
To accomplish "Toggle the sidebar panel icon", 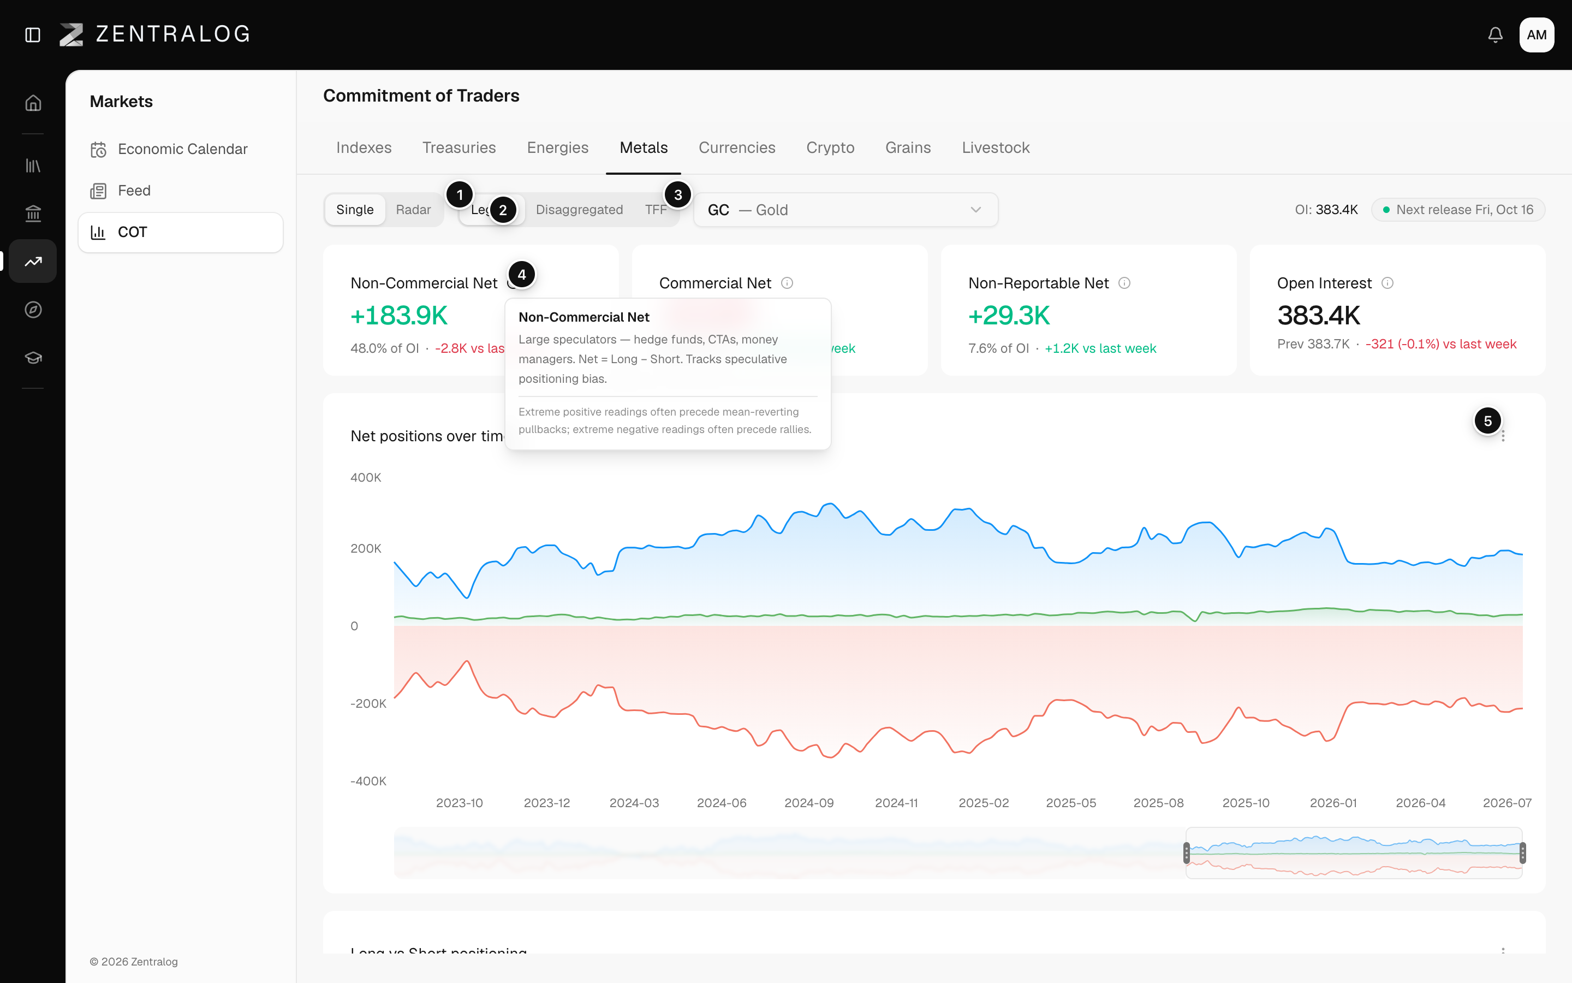I will (33, 34).
